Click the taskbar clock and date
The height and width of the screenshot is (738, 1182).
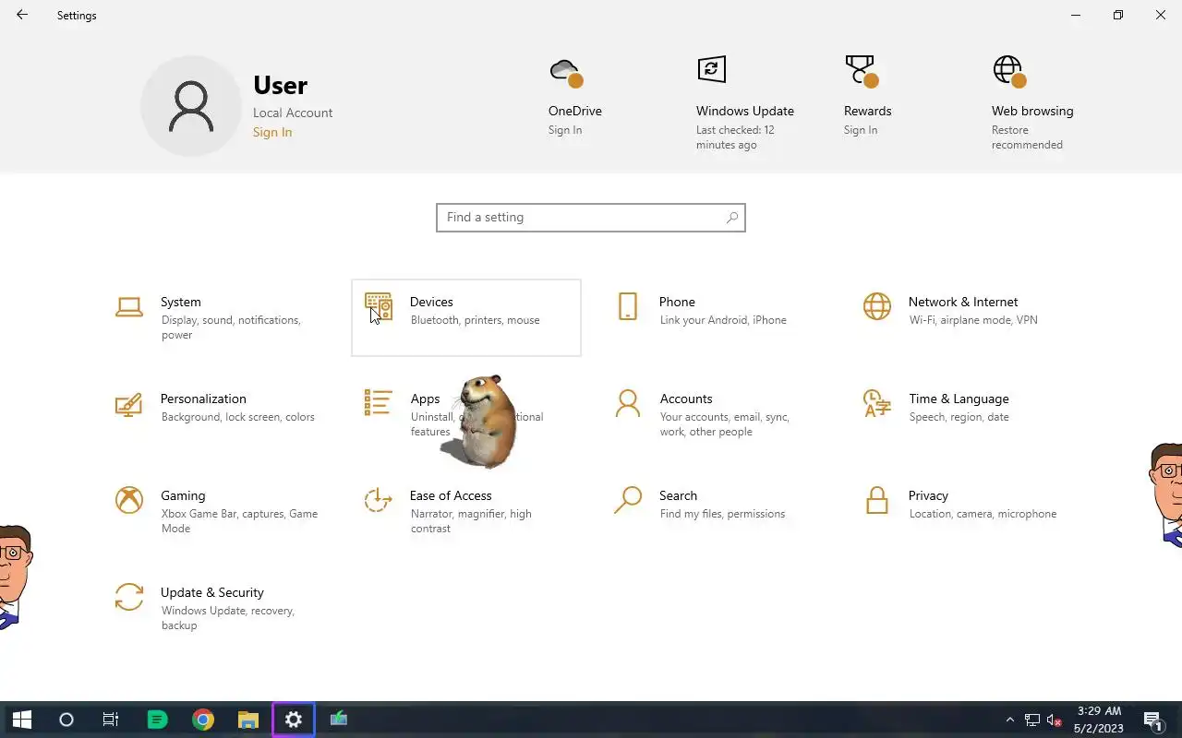(x=1099, y=720)
